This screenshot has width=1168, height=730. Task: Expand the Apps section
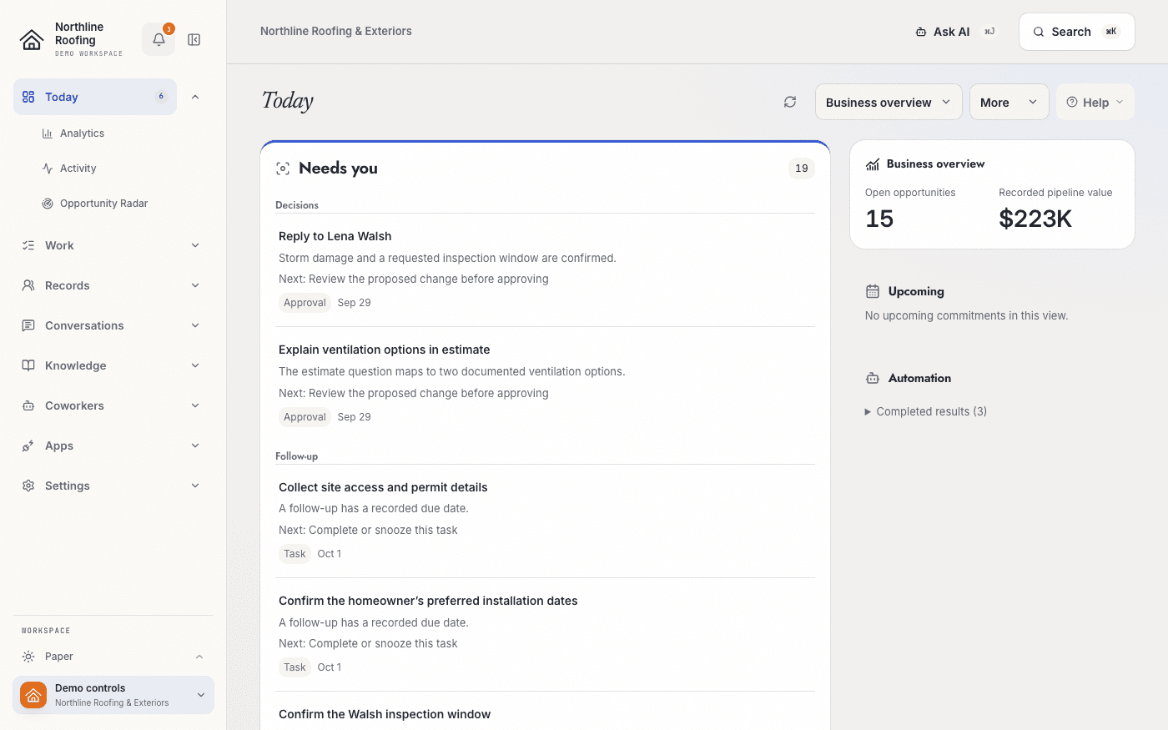tap(195, 446)
